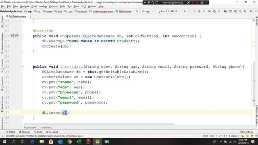Viewport: 258px width, 145px height.
Task: Open Excel from the Windows taskbar
Action: point(79,141)
